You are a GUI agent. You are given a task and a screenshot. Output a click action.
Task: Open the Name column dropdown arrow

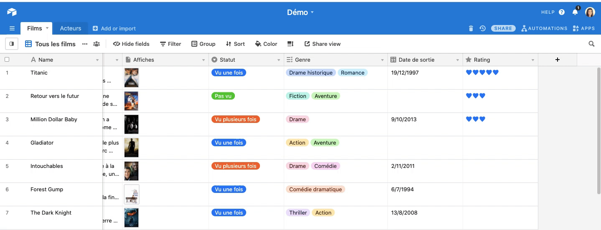click(x=97, y=60)
